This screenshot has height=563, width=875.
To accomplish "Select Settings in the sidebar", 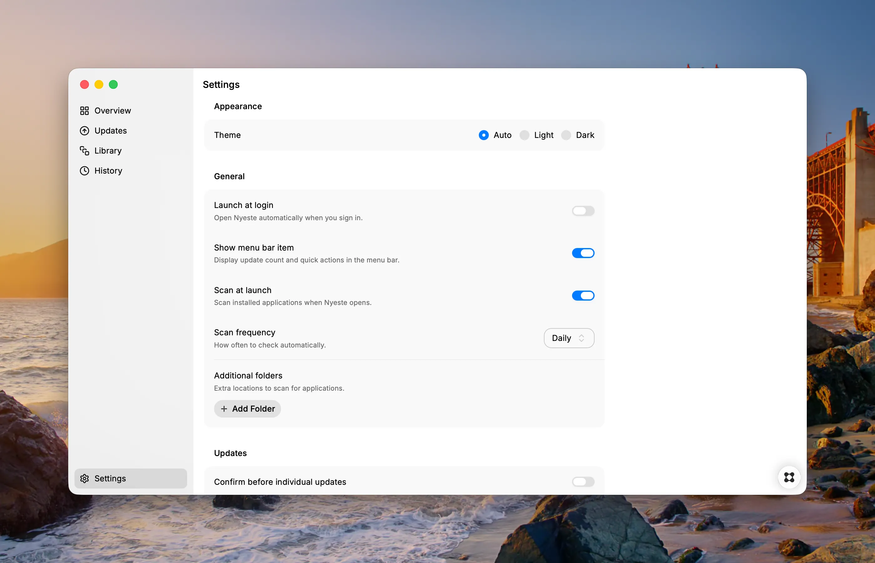I will [130, 479].
